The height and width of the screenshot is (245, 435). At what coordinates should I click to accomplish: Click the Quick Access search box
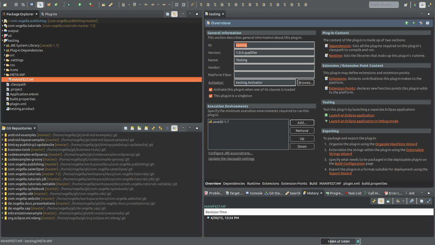tap(384, 5)
